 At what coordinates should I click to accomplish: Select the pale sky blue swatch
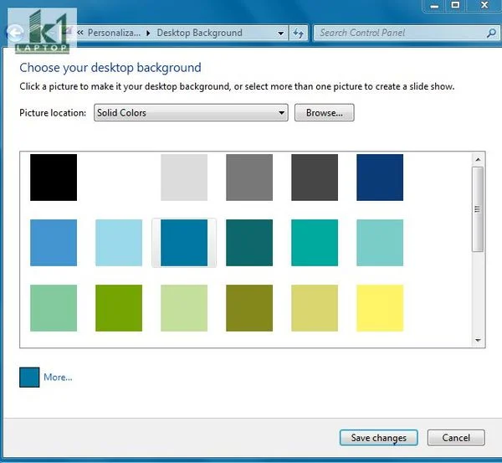pyautogui.click(x=119, y=243)
